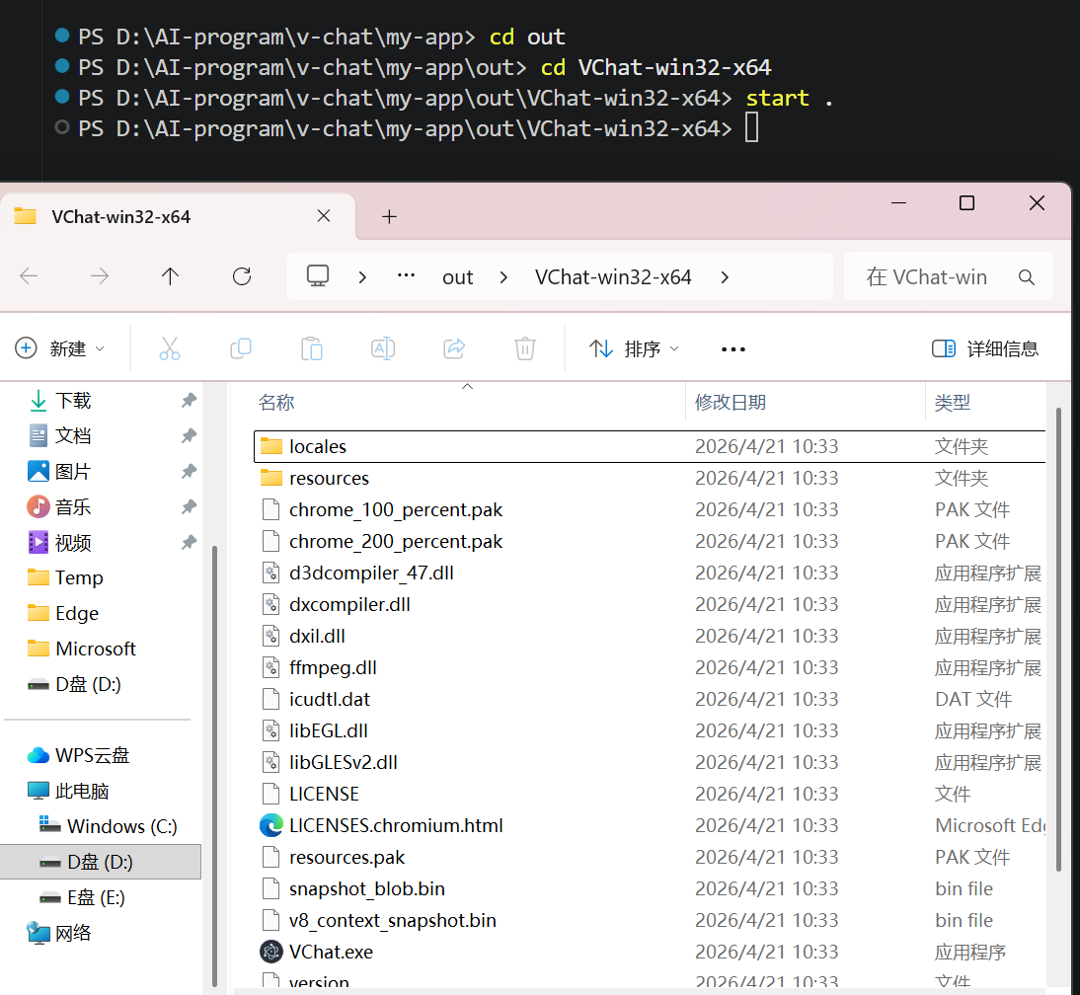Sort by 修改日期 column header
This screenshot has width=1080, height=995.
click(731, 402)
